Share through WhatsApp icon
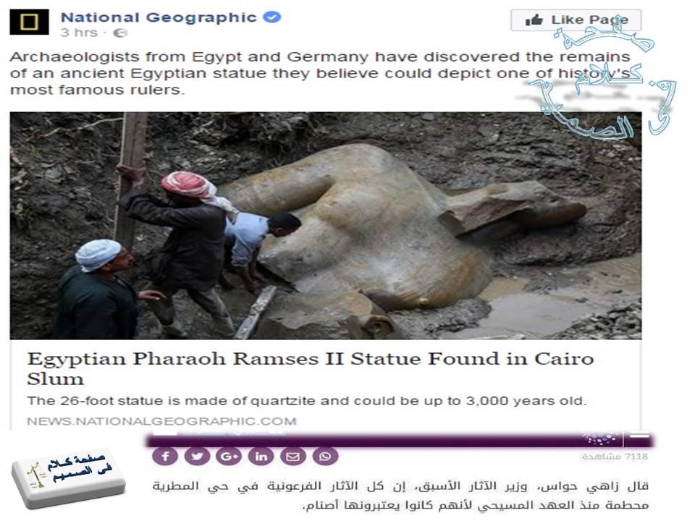 tap(325, 457)
